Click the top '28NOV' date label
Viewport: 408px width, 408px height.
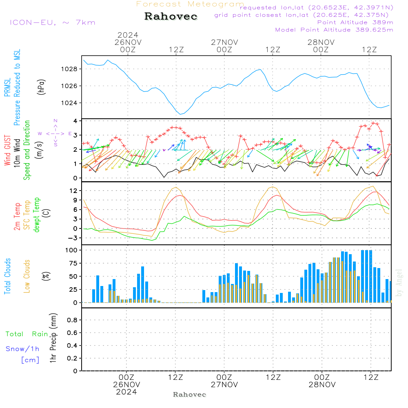(x=321, y=42)
